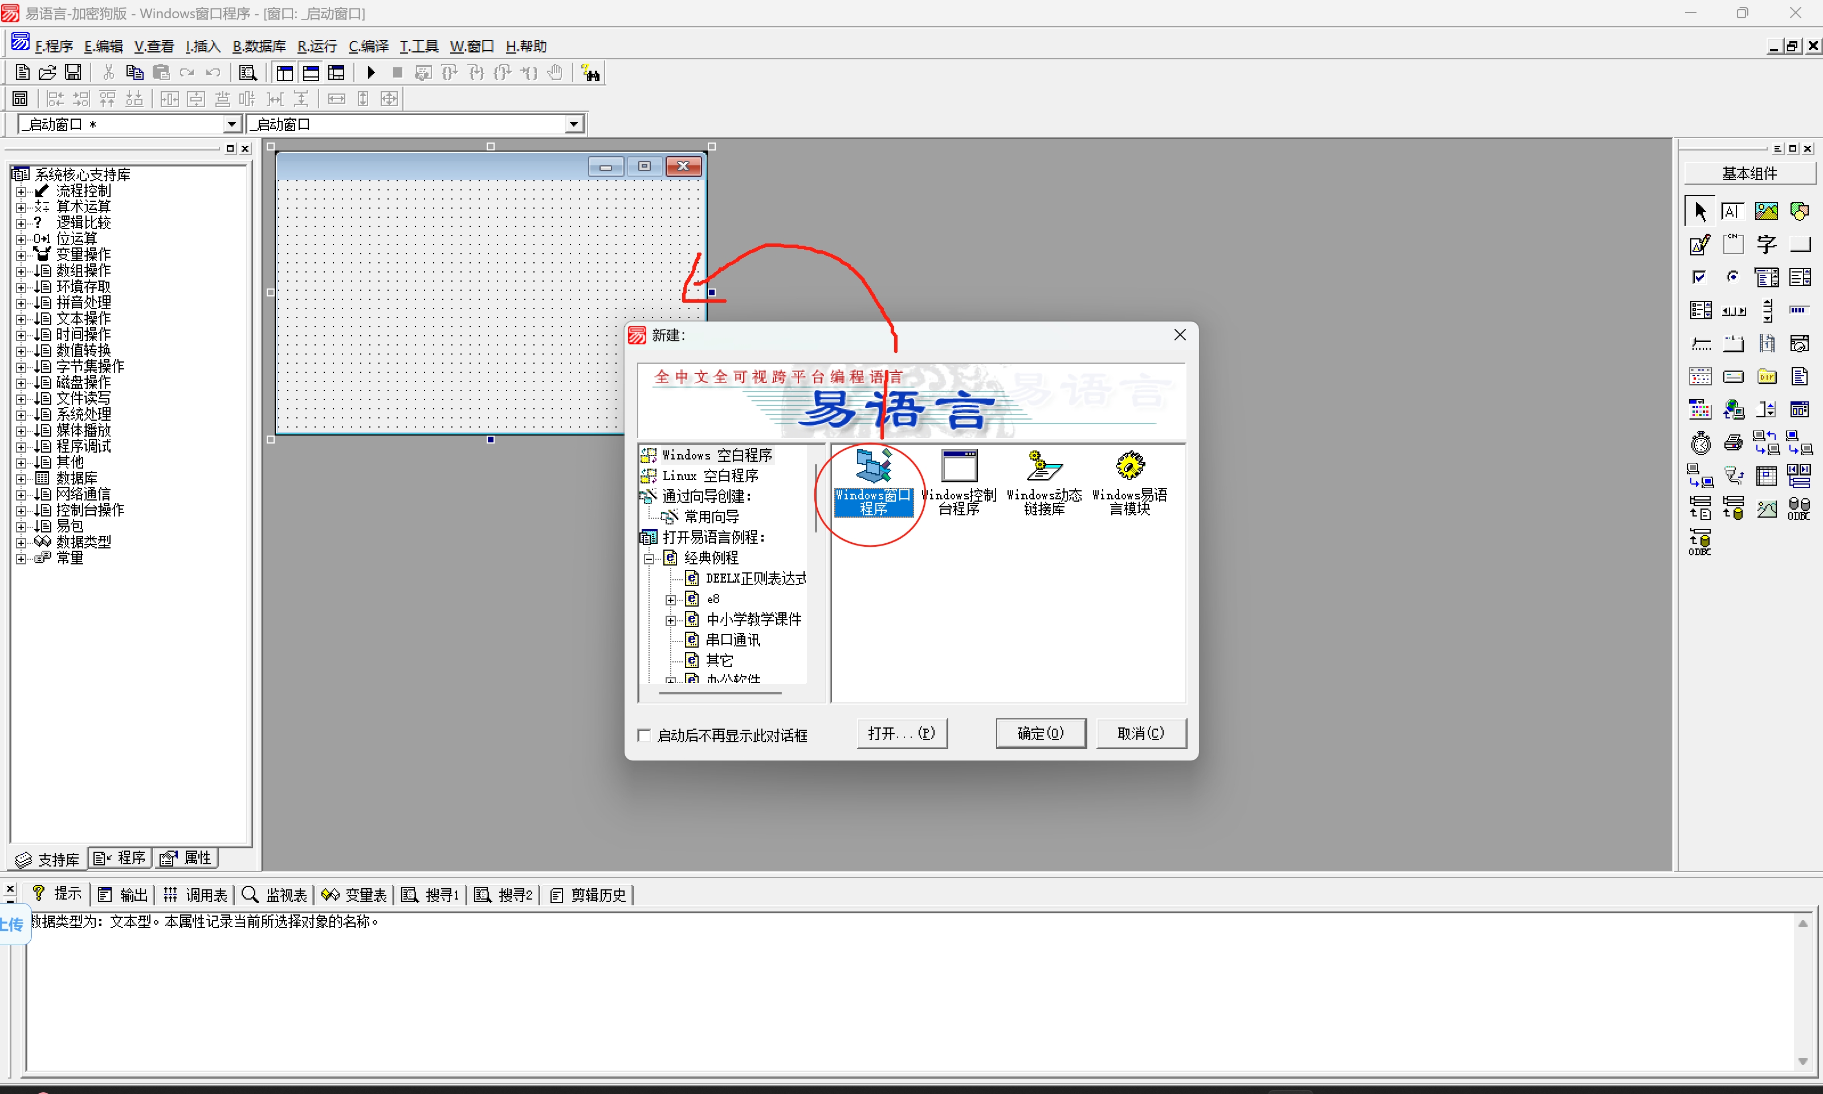
Task: Select the pointer arrow in component box
Action: coord(1700,212)
